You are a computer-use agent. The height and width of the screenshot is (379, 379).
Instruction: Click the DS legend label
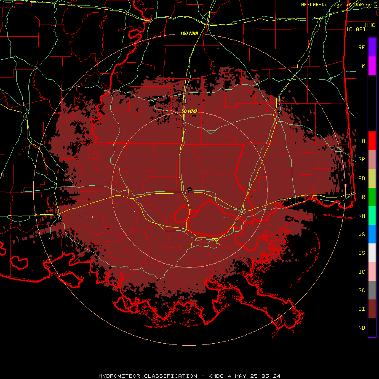coord(362,253)
